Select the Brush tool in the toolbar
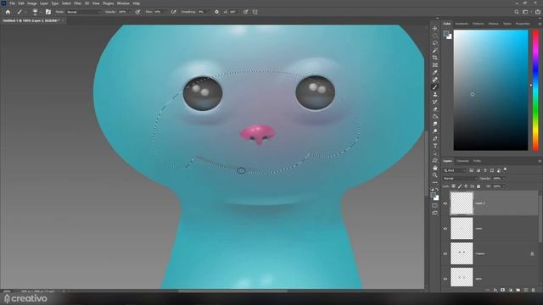This screenshot has height=305, width=543. pyautogui.click(x=434, y=87)
